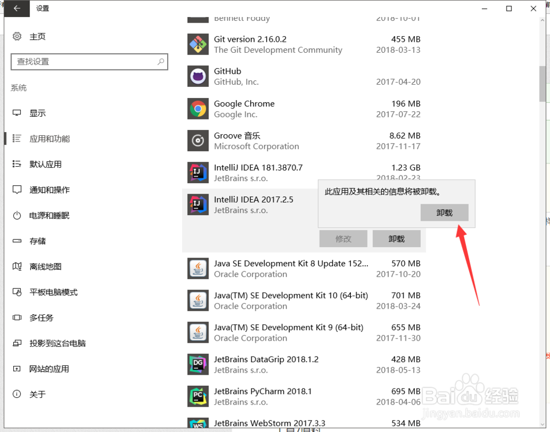Open the Home gear icon
The width and height of the screenshot is (550, 432).
click(17, 36)
